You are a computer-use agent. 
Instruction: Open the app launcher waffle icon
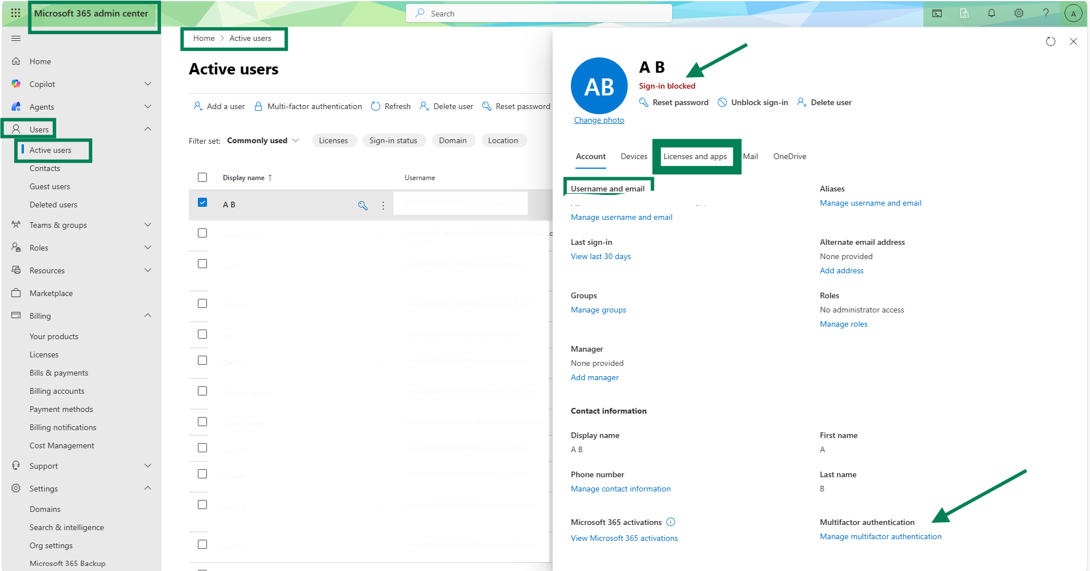coord(15,13)
